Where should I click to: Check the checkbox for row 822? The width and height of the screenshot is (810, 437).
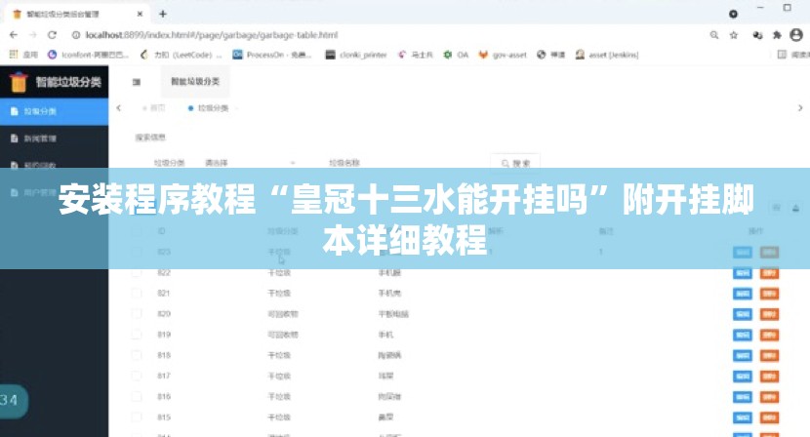(x=137, y=273)
